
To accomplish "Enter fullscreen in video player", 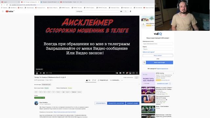I will point(137,73).
